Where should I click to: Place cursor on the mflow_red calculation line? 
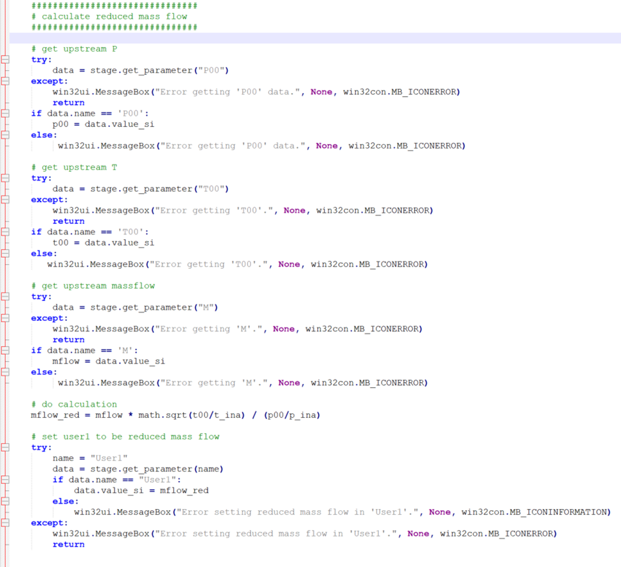pos(191,415)
